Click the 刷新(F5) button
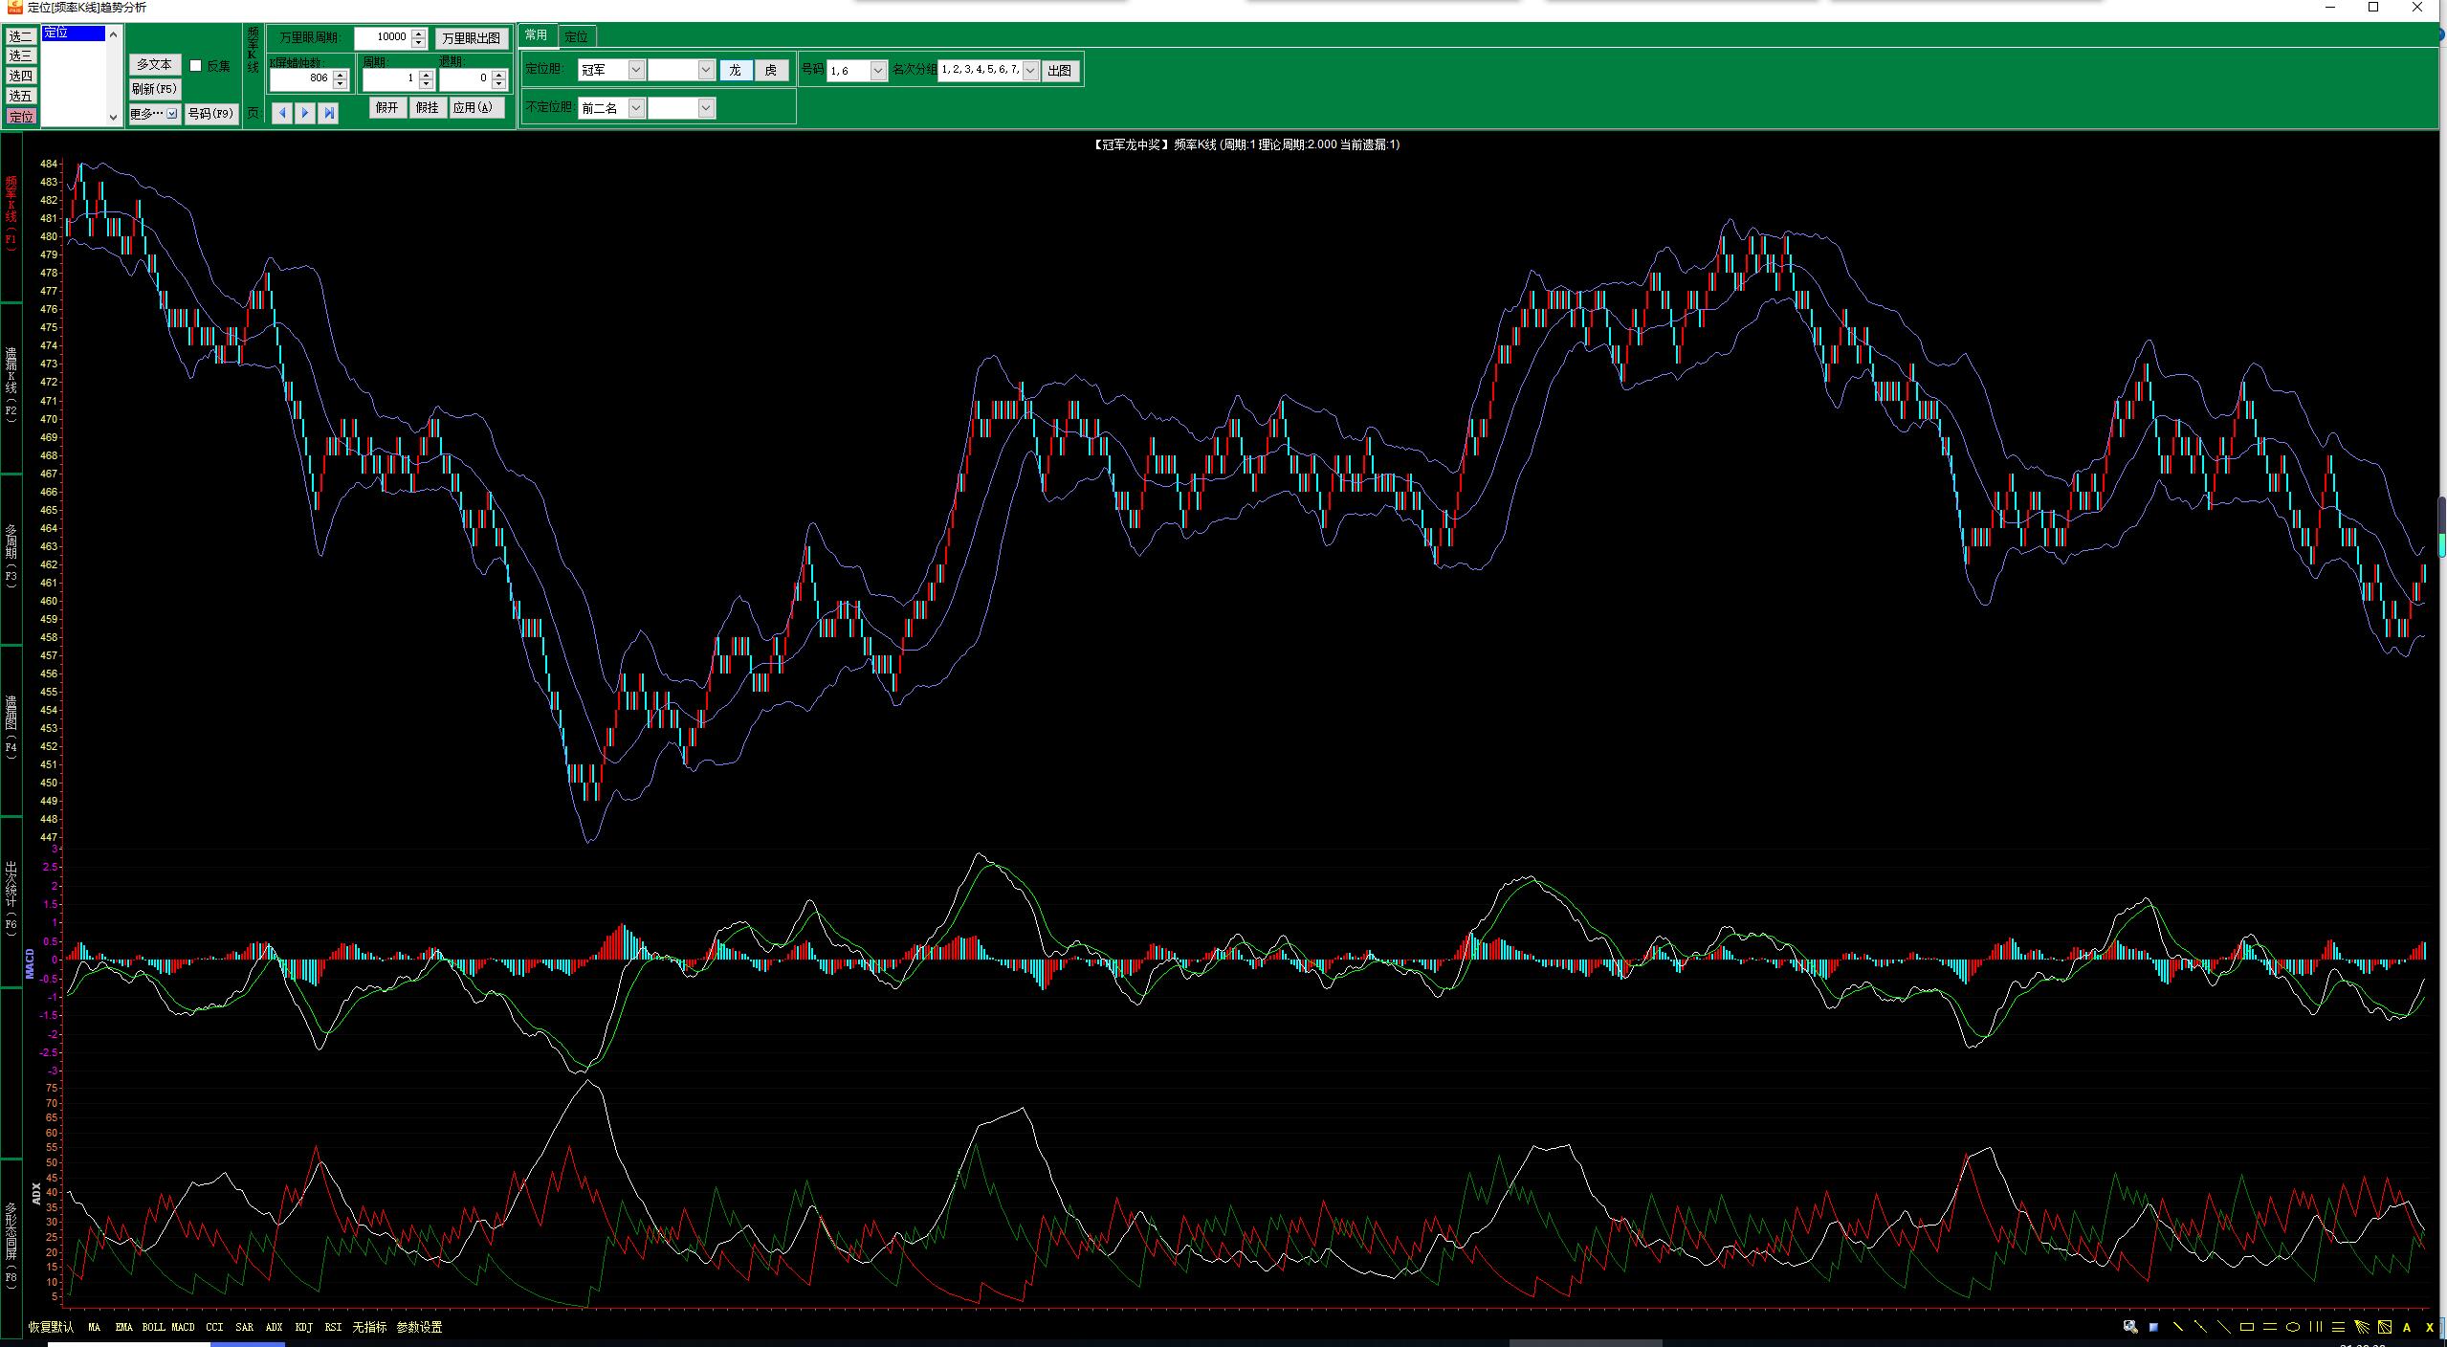The image size is (2447, 1347). 154,89
